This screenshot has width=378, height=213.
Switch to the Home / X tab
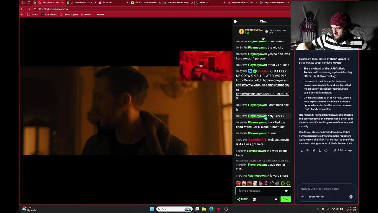211,3
